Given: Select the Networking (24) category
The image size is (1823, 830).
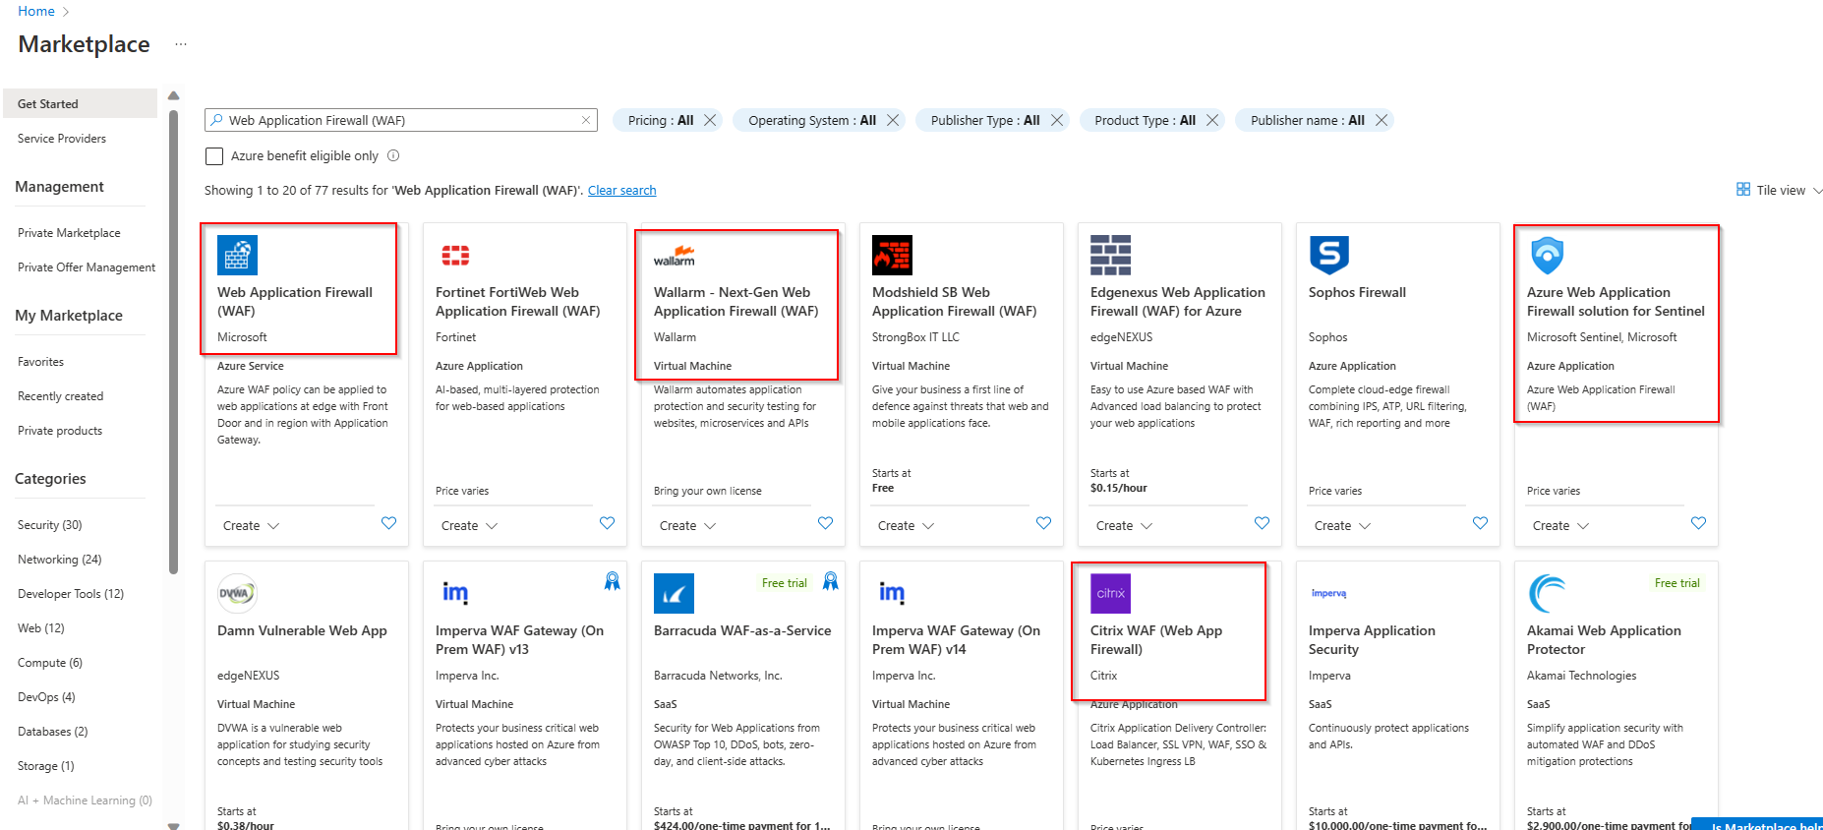Looking at the screenshot, I should [59, 560].
